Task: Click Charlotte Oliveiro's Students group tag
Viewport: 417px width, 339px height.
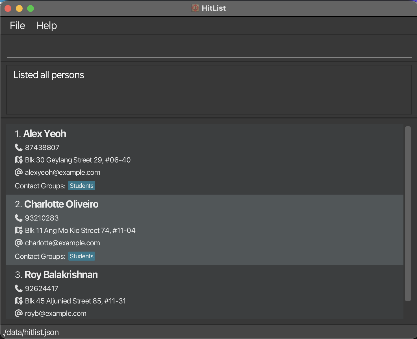Action: pos(82,256)
